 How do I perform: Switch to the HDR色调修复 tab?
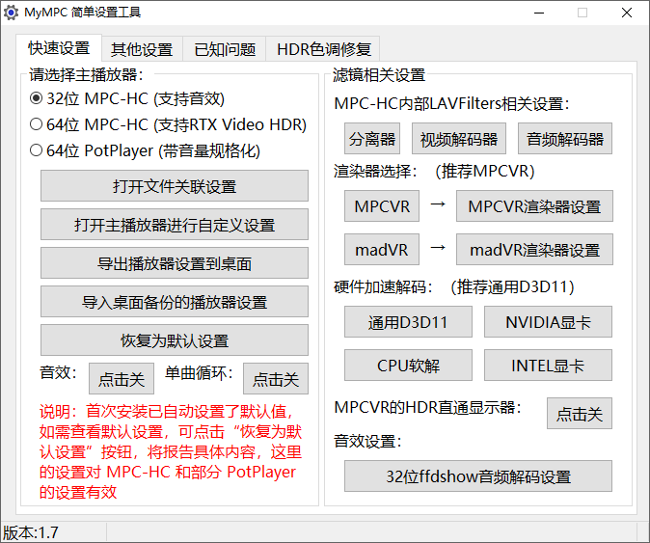pos(323,50)
